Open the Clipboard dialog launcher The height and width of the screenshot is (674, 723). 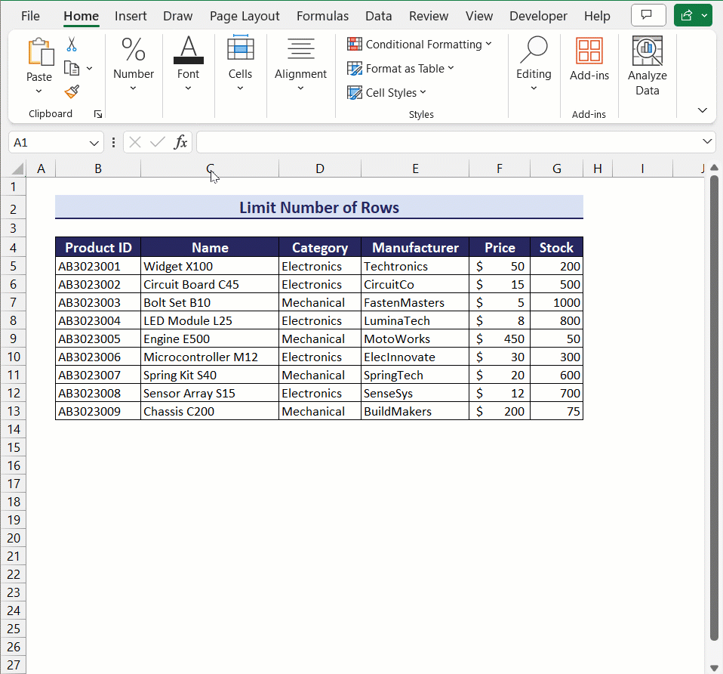tap(98, 114)
